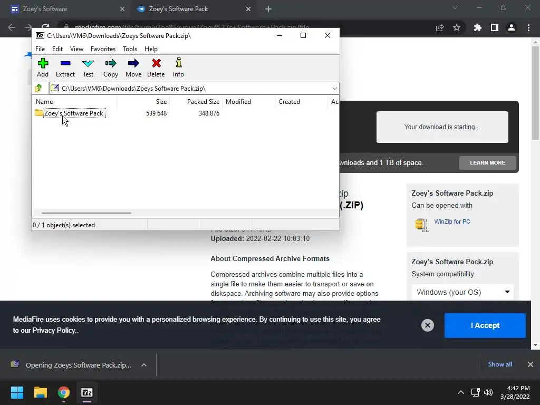Dismiss the cookie banner with the X
Screen dimensions: 540x405
point(427,325)
